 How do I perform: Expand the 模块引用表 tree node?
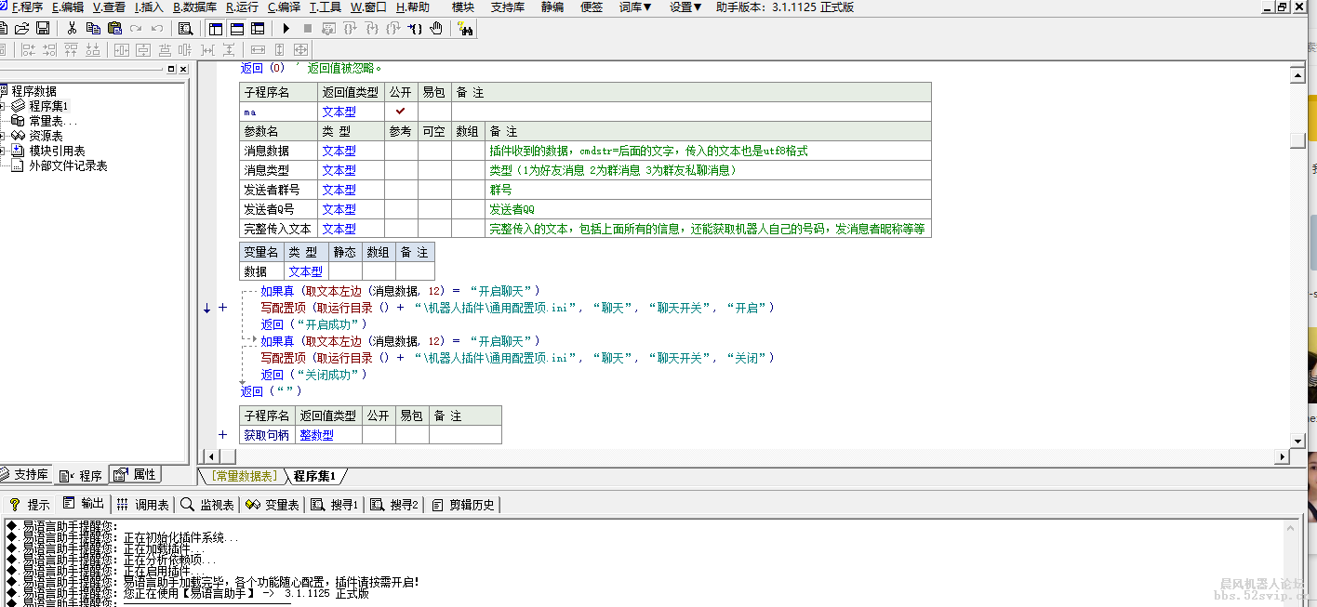pyautogui.click(x=4, y=151)
